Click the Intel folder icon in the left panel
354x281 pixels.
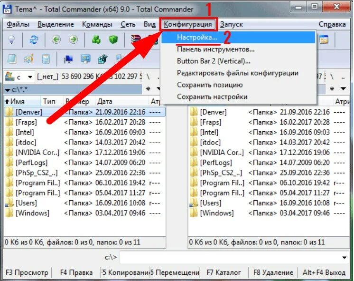[9, 132]
